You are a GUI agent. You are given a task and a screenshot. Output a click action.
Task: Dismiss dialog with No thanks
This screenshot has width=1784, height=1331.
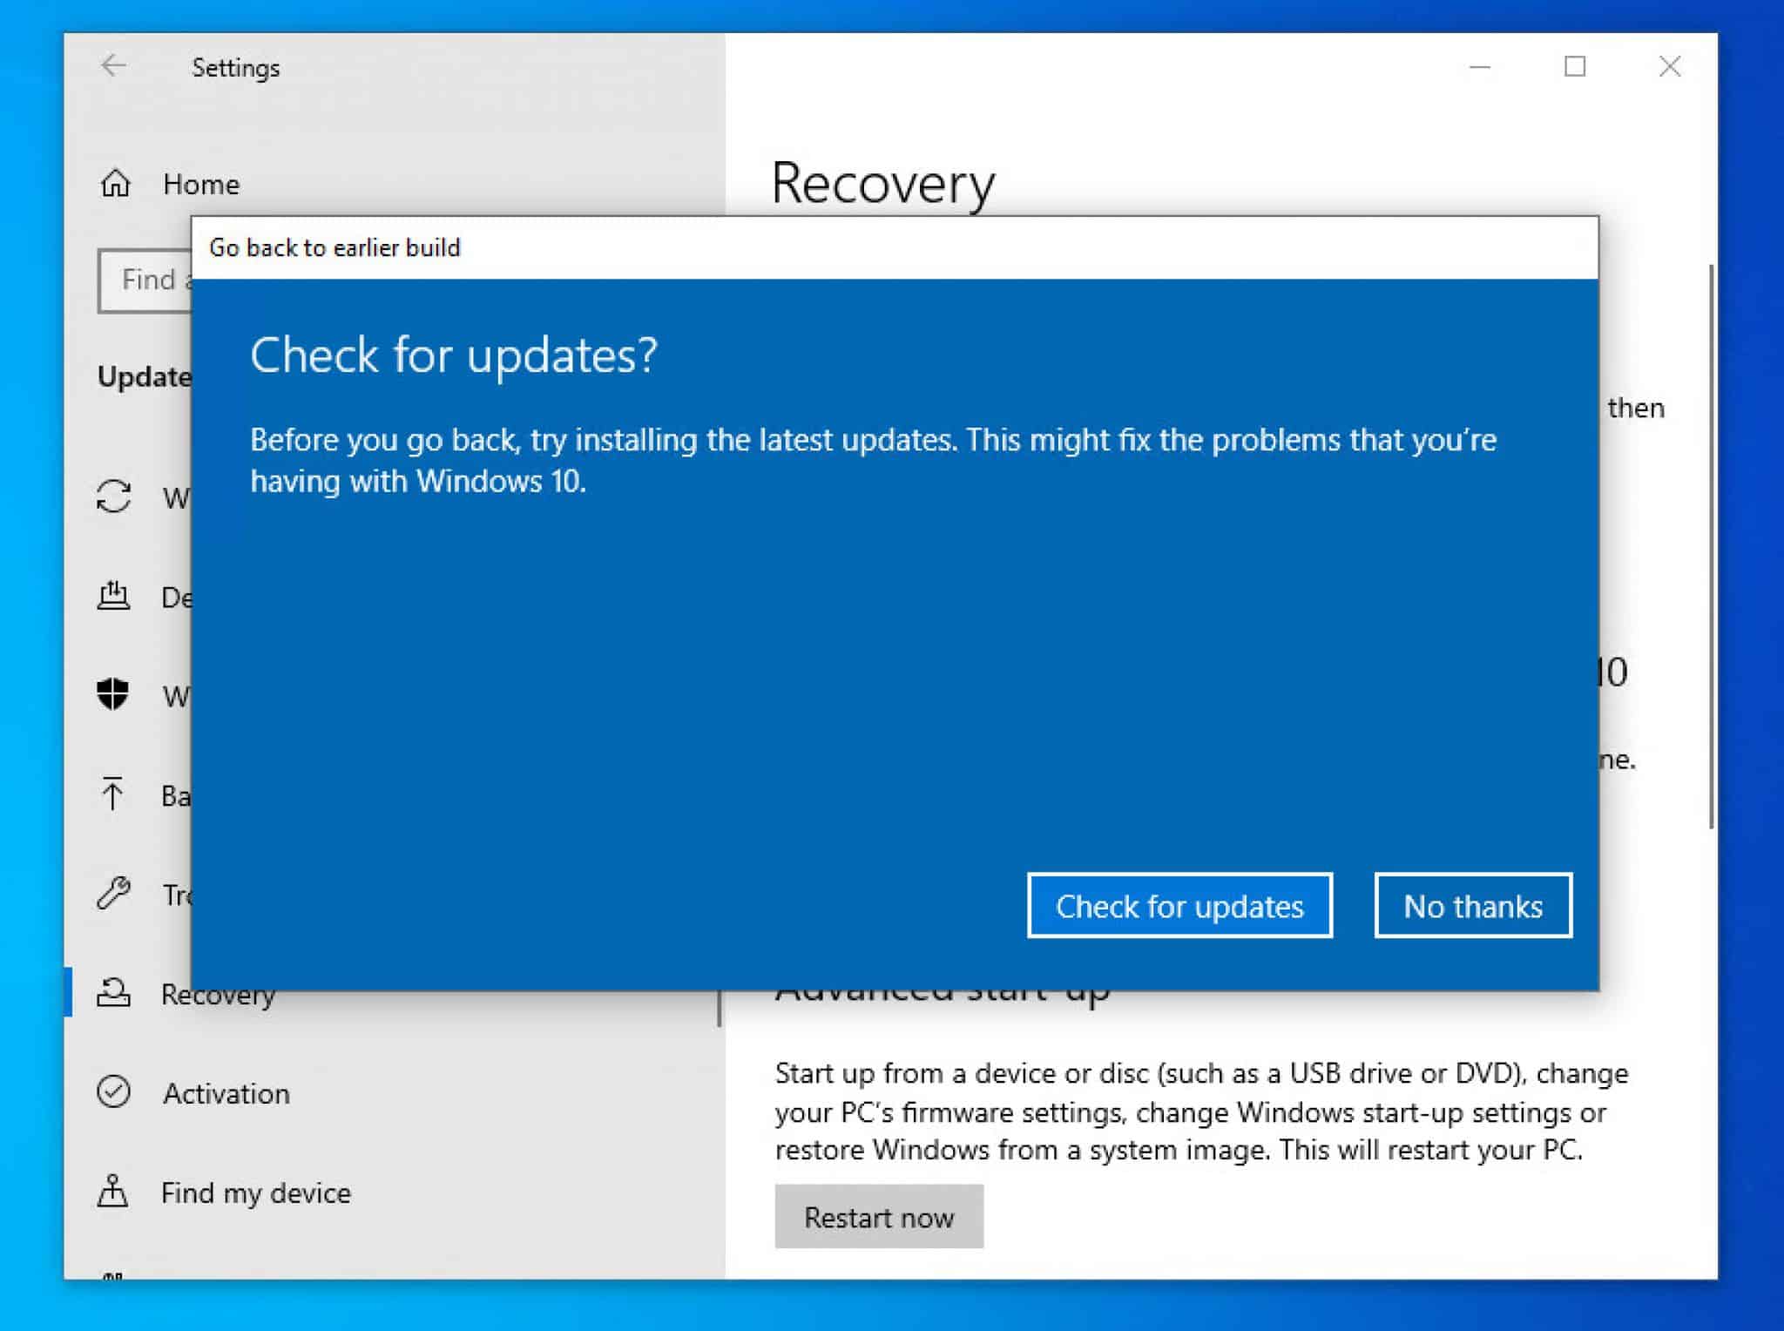coord(1472,906)
